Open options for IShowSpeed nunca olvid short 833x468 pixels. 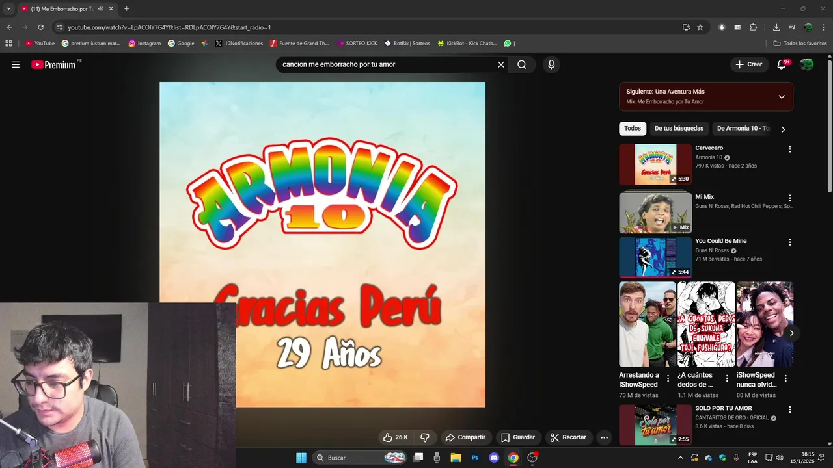(785, 378)
